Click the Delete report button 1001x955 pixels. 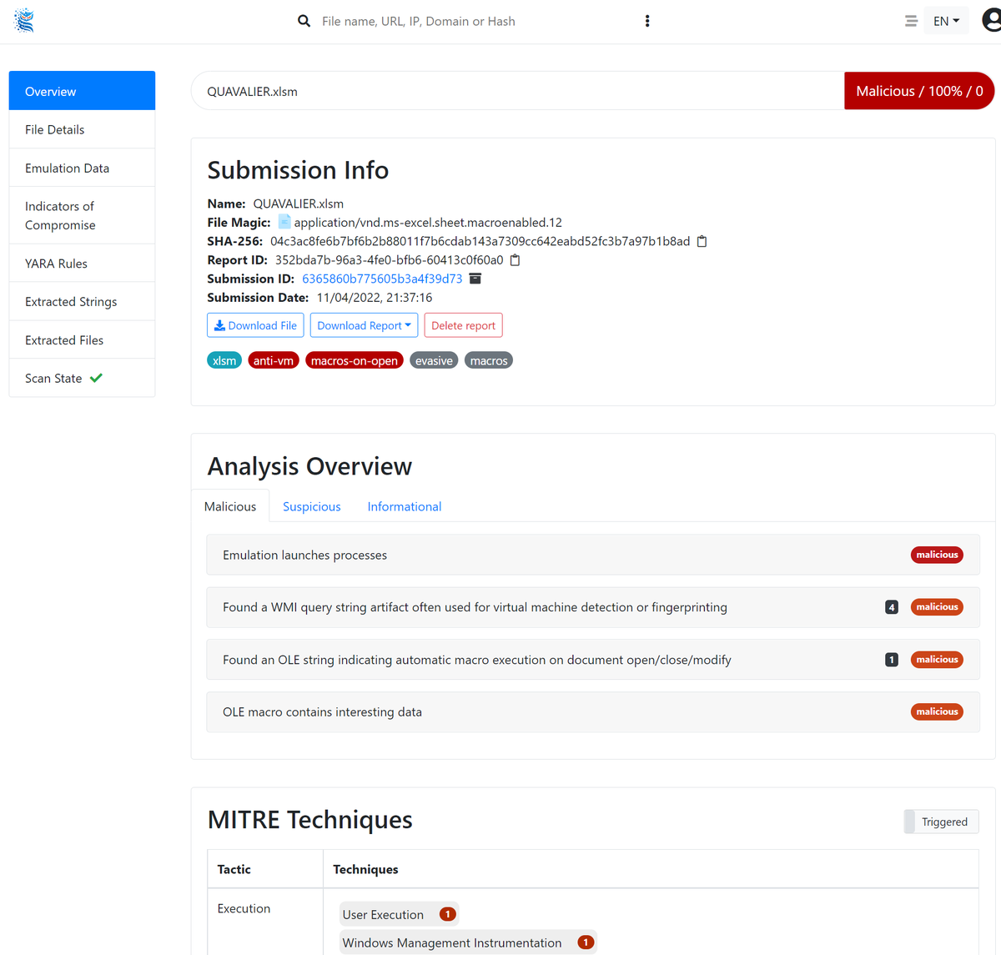point(463,325)
